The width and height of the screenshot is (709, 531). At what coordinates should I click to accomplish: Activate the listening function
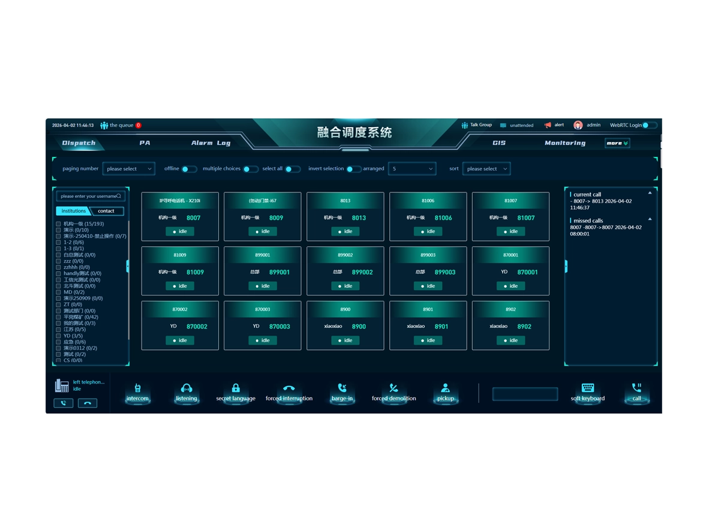pyautogui.click(x=187, y=391)
